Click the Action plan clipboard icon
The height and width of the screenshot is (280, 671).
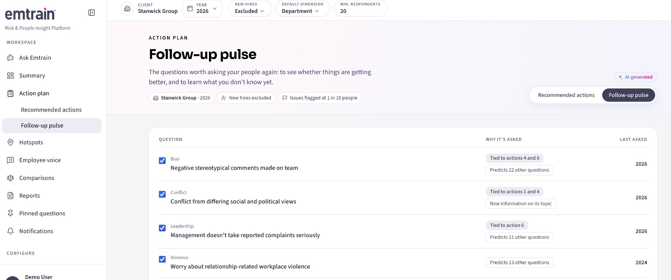click(10, 93)
